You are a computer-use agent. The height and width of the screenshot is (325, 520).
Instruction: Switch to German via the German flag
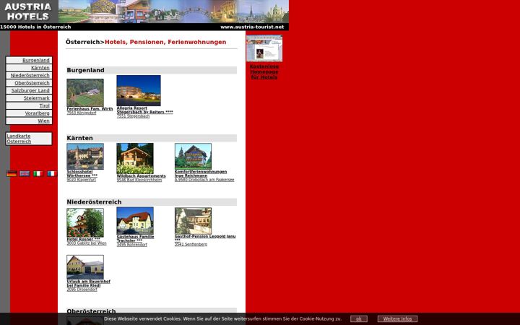[x=12, y=173]
